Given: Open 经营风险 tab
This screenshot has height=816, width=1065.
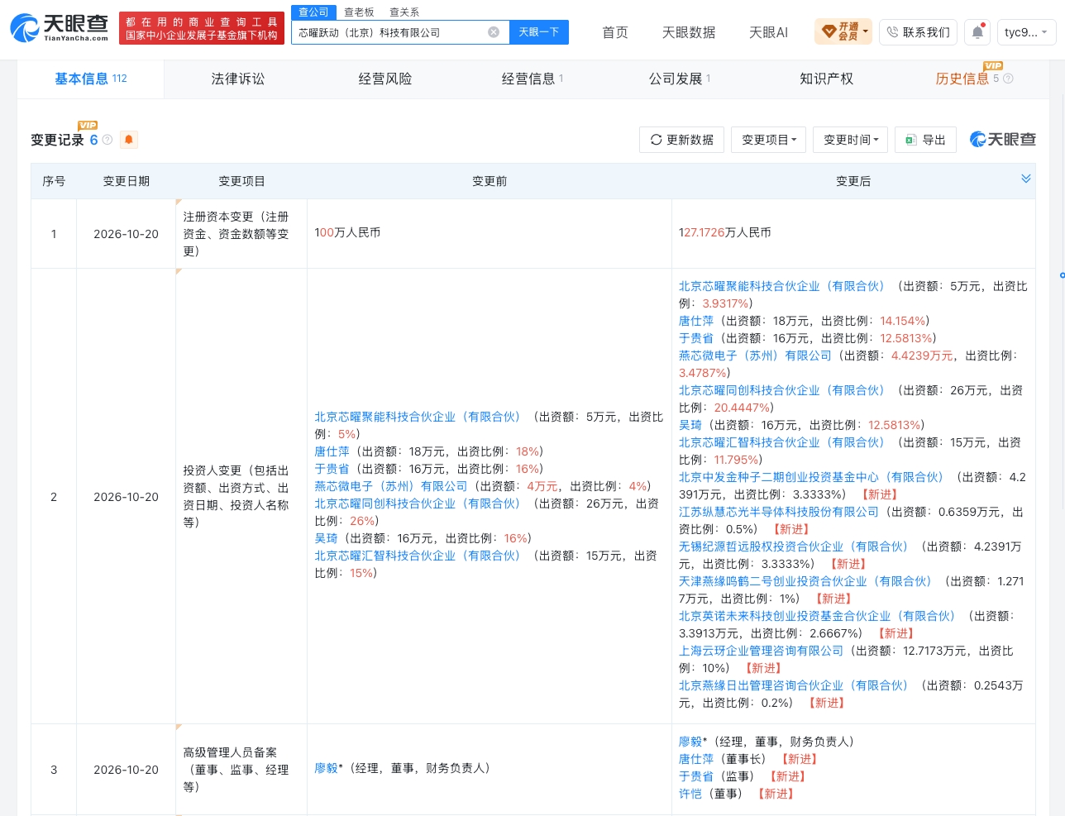Looking at the screenshot, I should click(x=385, y=79).
